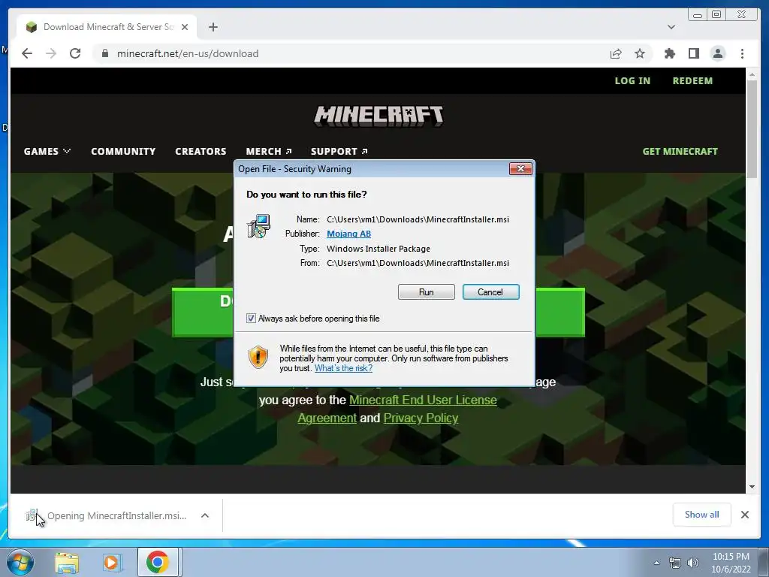Screen dimensions: 769x577
Task: Click the page scrollbar down arrow
Action: point(752,487)
